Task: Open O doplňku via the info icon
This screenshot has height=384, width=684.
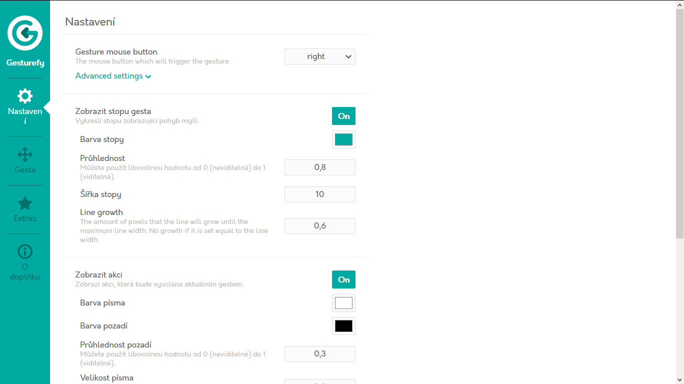Action: click(25, 251)
